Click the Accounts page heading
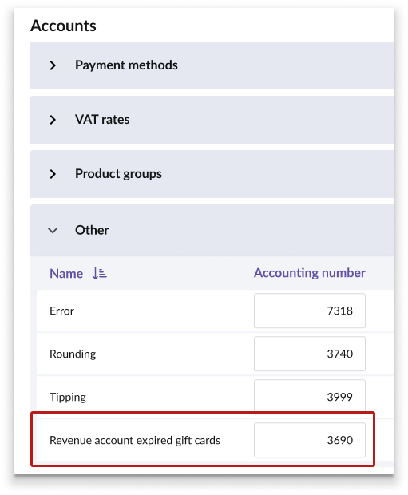Image resolution: width=408 pixels, height=495 pixels. [x=63, y=26]
